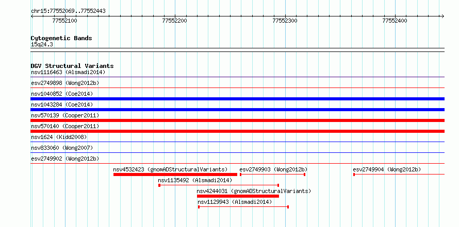Open the esv2749898 (Wong2012b) variant label
The height and width of the screenshot is (227, 459).
coord(65,83)
